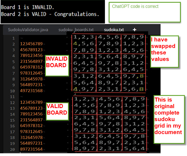Click the 'Board 1 is INVALID.' output line
187x156 pixels.
[28, 7]
